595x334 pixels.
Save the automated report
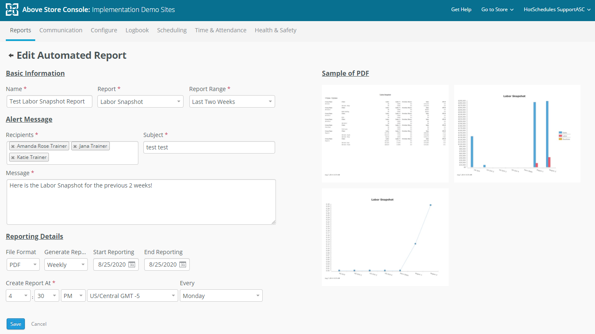(15, 324)
